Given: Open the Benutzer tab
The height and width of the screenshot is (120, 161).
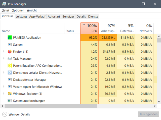Looking at the screenshot, I should point(68,17).
